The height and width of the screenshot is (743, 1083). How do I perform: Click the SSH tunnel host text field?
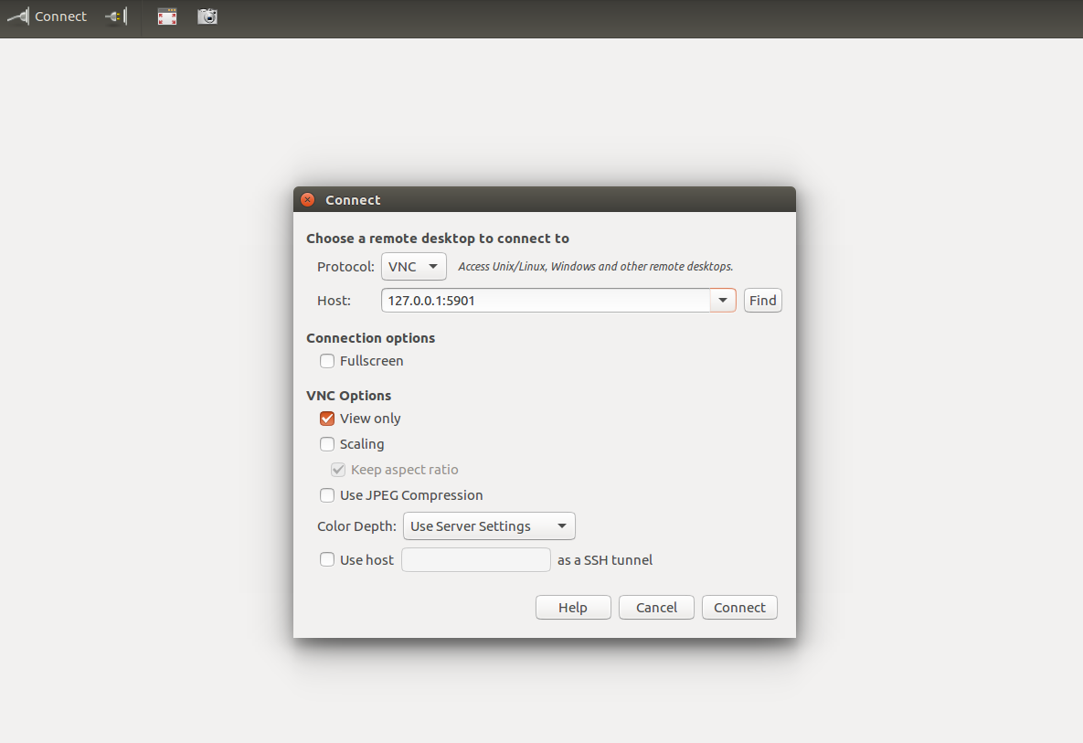(475, 560)
